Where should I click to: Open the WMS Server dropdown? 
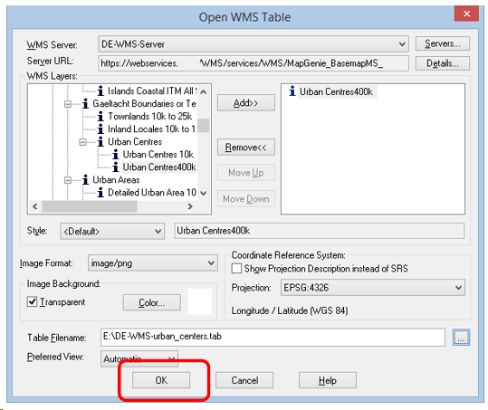coord(402,43)
